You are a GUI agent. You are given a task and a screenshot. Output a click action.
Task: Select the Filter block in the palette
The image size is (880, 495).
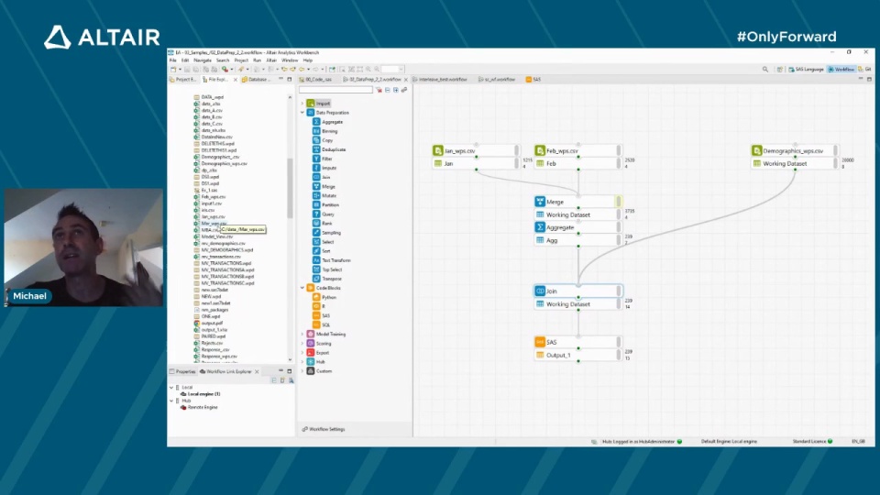323,159
